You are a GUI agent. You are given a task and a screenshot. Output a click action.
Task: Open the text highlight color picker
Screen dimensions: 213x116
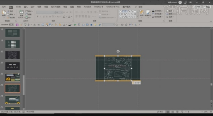pos(64,17)
